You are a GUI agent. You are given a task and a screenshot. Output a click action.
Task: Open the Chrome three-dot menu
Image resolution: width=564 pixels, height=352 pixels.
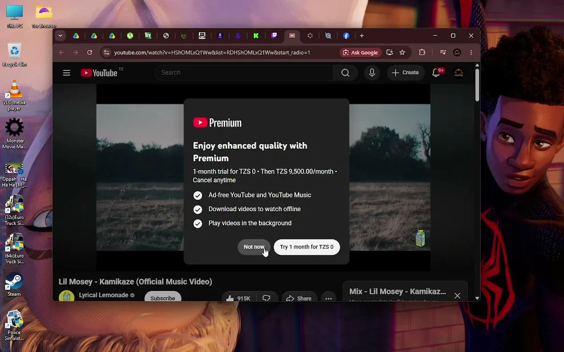point(471,52)
